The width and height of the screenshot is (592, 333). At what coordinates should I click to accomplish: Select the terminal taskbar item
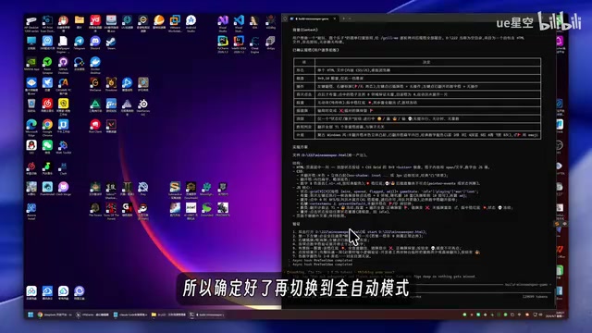(x=206, y=314)
